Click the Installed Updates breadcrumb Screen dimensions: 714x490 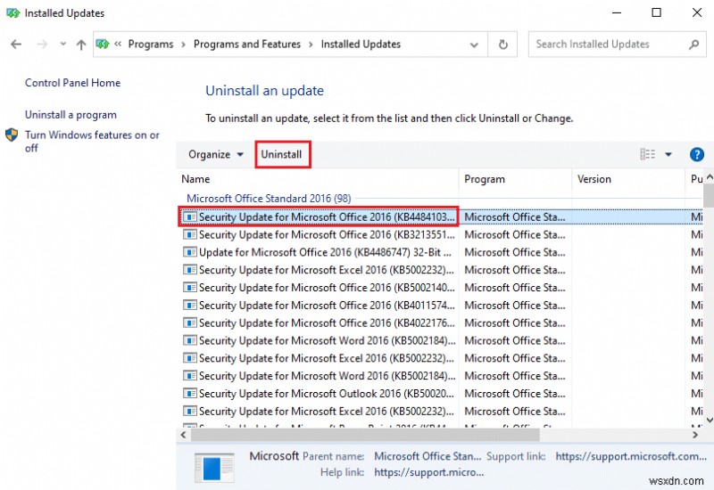pyautogui.click(x=361, y=44)
